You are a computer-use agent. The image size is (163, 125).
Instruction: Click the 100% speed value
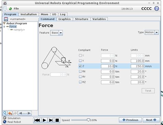pyautogui.click(x=94, y=120)
